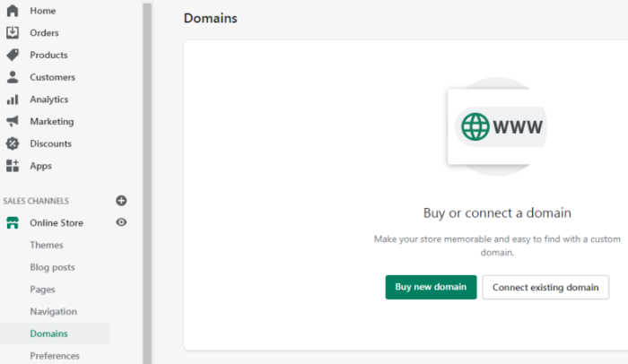Screen dimensions: 628x364
Task: Click the Apps grid icon
Action: (13, 165)
